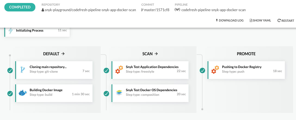Click the pipeline icon beside the pipeline name

(177, 10)
